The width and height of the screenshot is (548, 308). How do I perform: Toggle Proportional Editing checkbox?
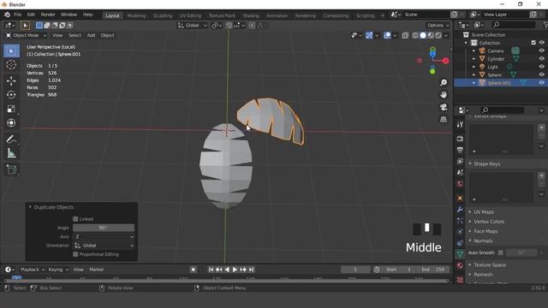pyautogui.click(x=75, y=254)
